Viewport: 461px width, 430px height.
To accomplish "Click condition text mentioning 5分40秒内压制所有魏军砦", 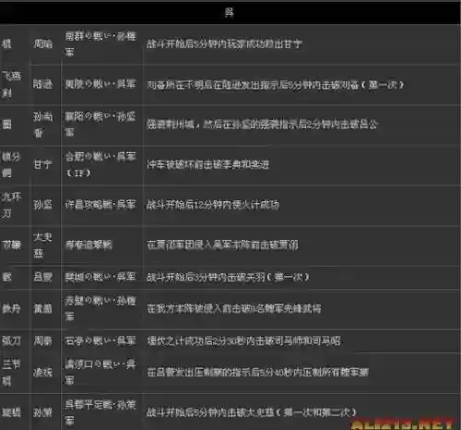I will 258,373.
